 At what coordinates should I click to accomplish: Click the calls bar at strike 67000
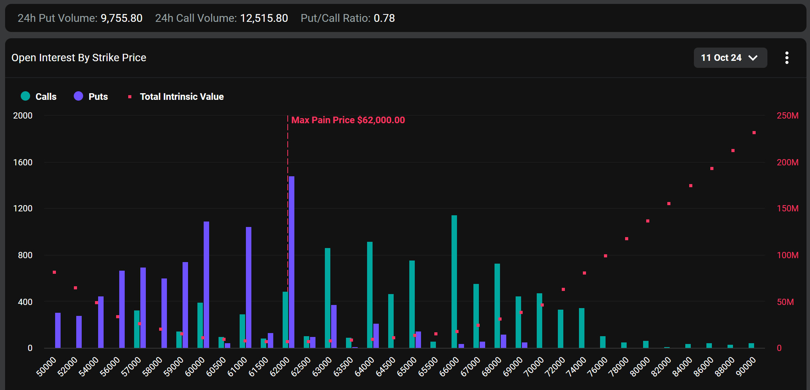[x=476, y=316]
